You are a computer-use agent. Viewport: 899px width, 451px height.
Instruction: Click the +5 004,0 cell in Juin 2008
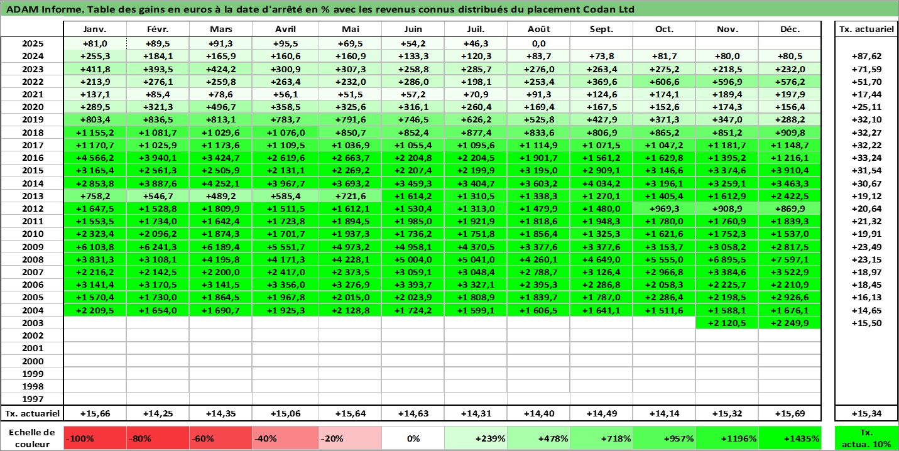click(413, 259)
